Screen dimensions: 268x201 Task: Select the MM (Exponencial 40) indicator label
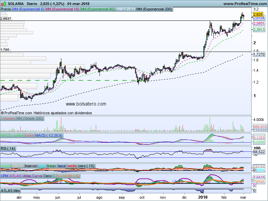pyautogui.click(x=97, y=9)
